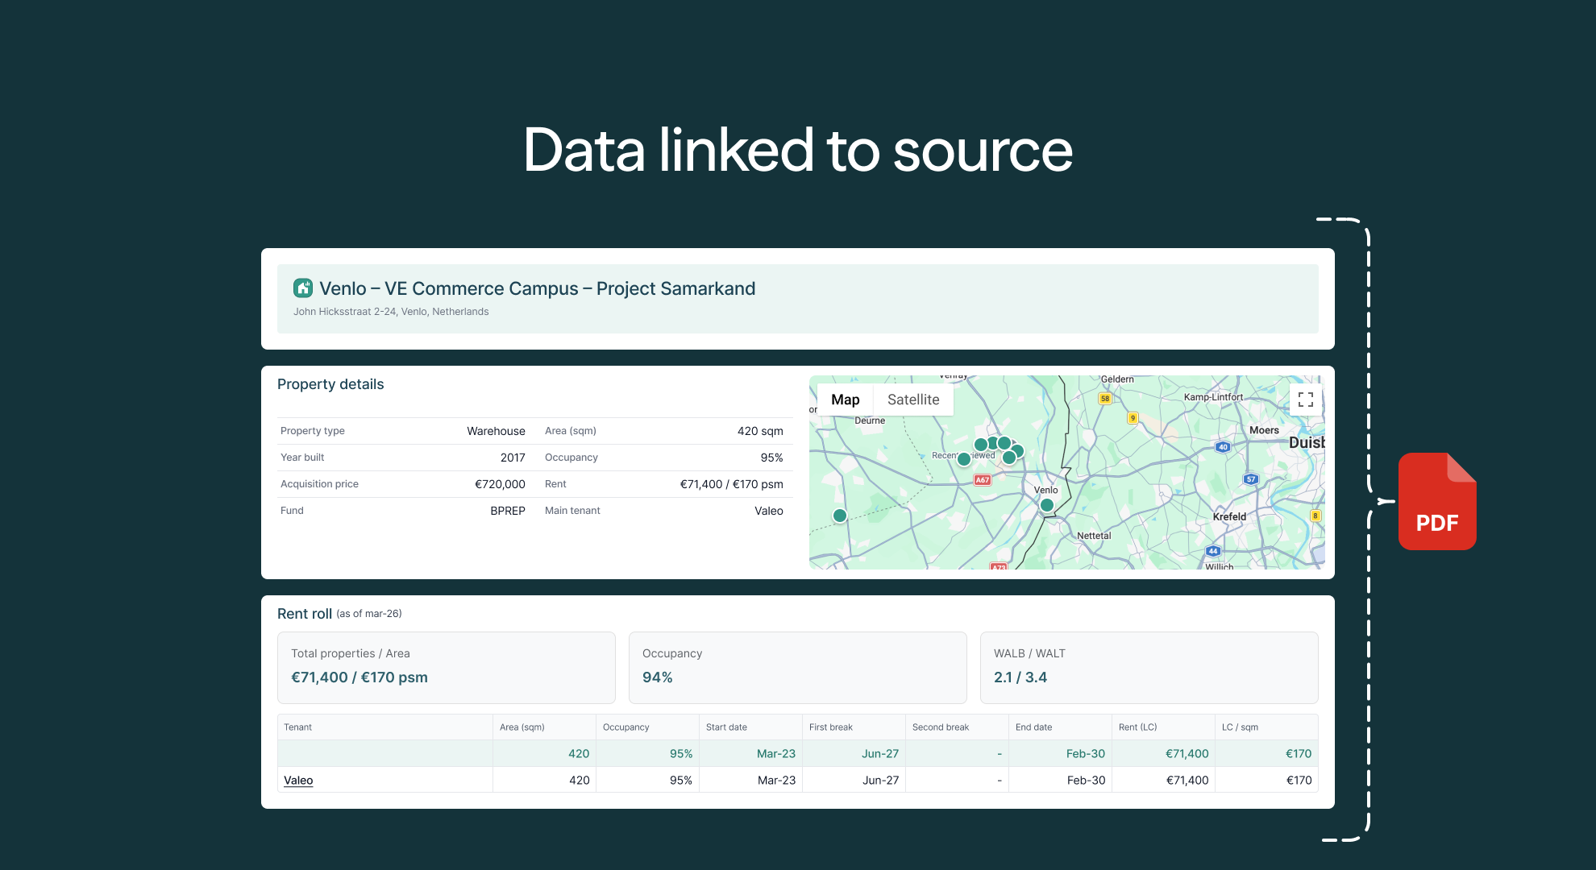Click the Rent (LC) column header

1137,727
